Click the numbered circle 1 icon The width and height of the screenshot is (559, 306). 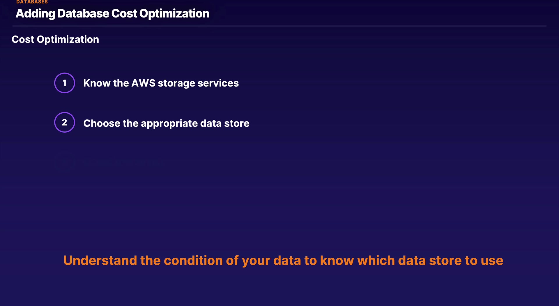65,83
